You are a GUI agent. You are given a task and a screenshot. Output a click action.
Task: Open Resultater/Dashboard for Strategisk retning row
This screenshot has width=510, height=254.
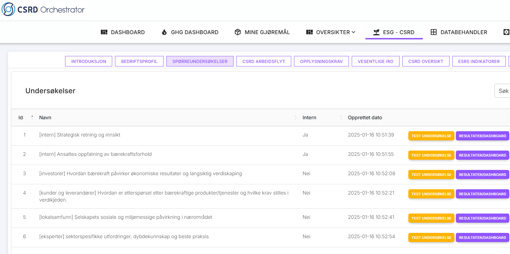483,136
